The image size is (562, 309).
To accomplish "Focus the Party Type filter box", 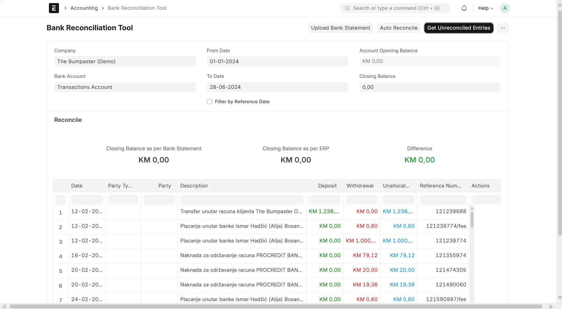I will 123,199.
